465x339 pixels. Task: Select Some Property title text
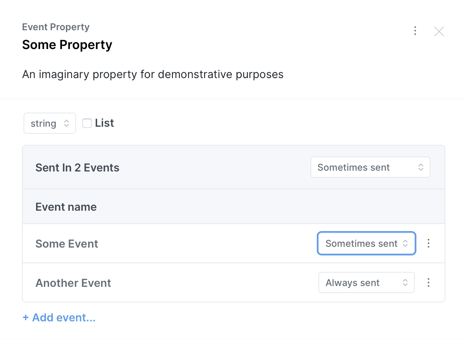click(67, 45)
